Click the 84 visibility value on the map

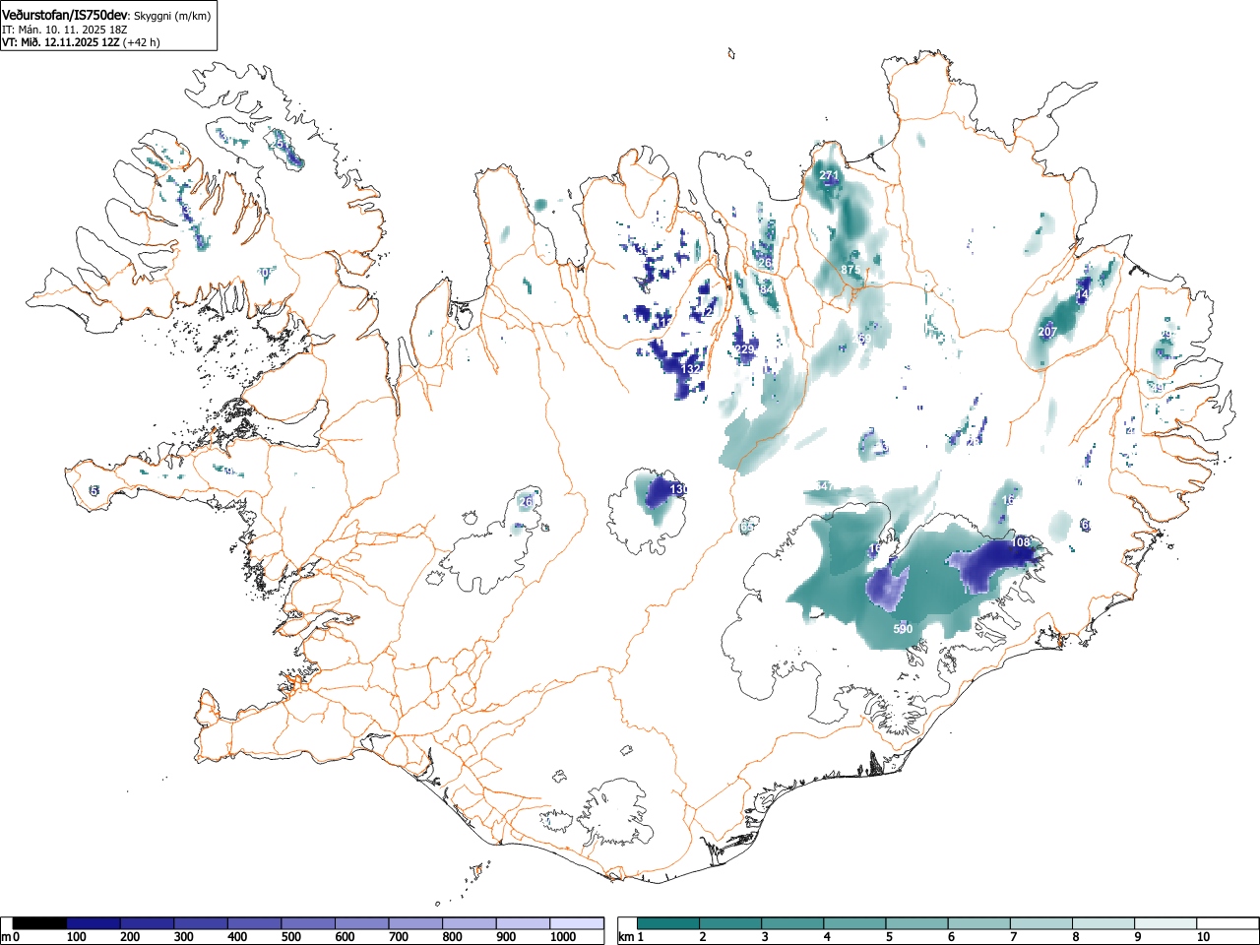point(767,289)
